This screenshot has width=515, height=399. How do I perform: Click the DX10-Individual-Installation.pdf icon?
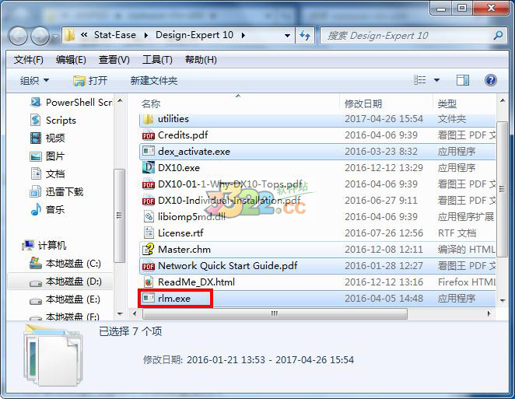coord(148,201)
